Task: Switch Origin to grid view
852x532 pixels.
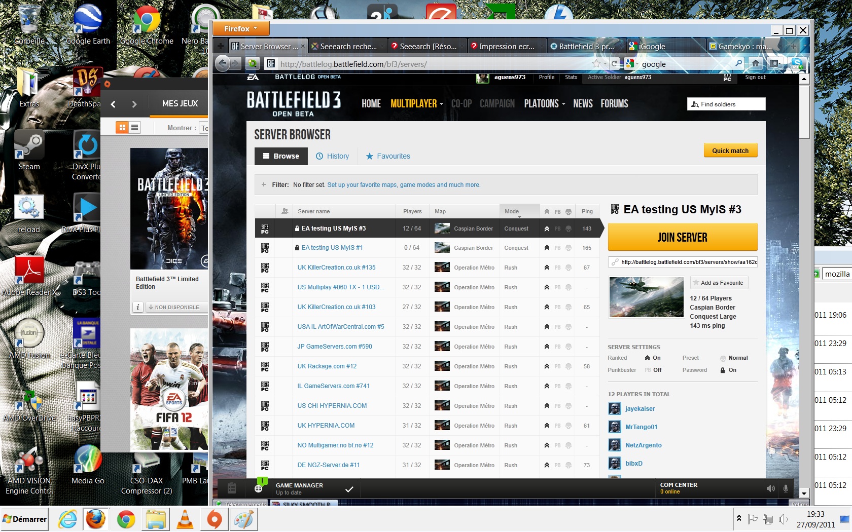Action: 122,128
